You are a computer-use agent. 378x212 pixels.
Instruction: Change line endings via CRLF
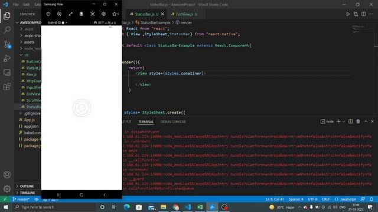[x=325, y=199]
